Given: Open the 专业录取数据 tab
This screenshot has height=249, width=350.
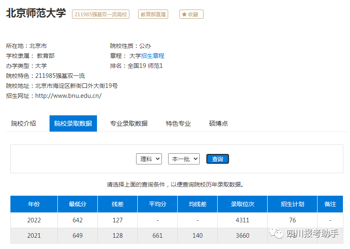Looking at the screenshot, I should pos(129,124).
